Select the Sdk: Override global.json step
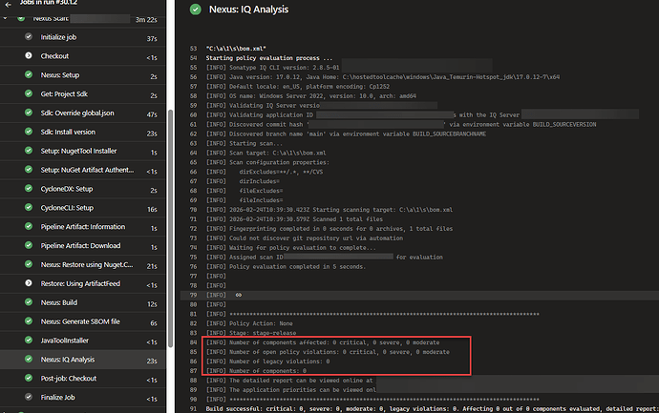659x413 pixels. click(87, 113)
